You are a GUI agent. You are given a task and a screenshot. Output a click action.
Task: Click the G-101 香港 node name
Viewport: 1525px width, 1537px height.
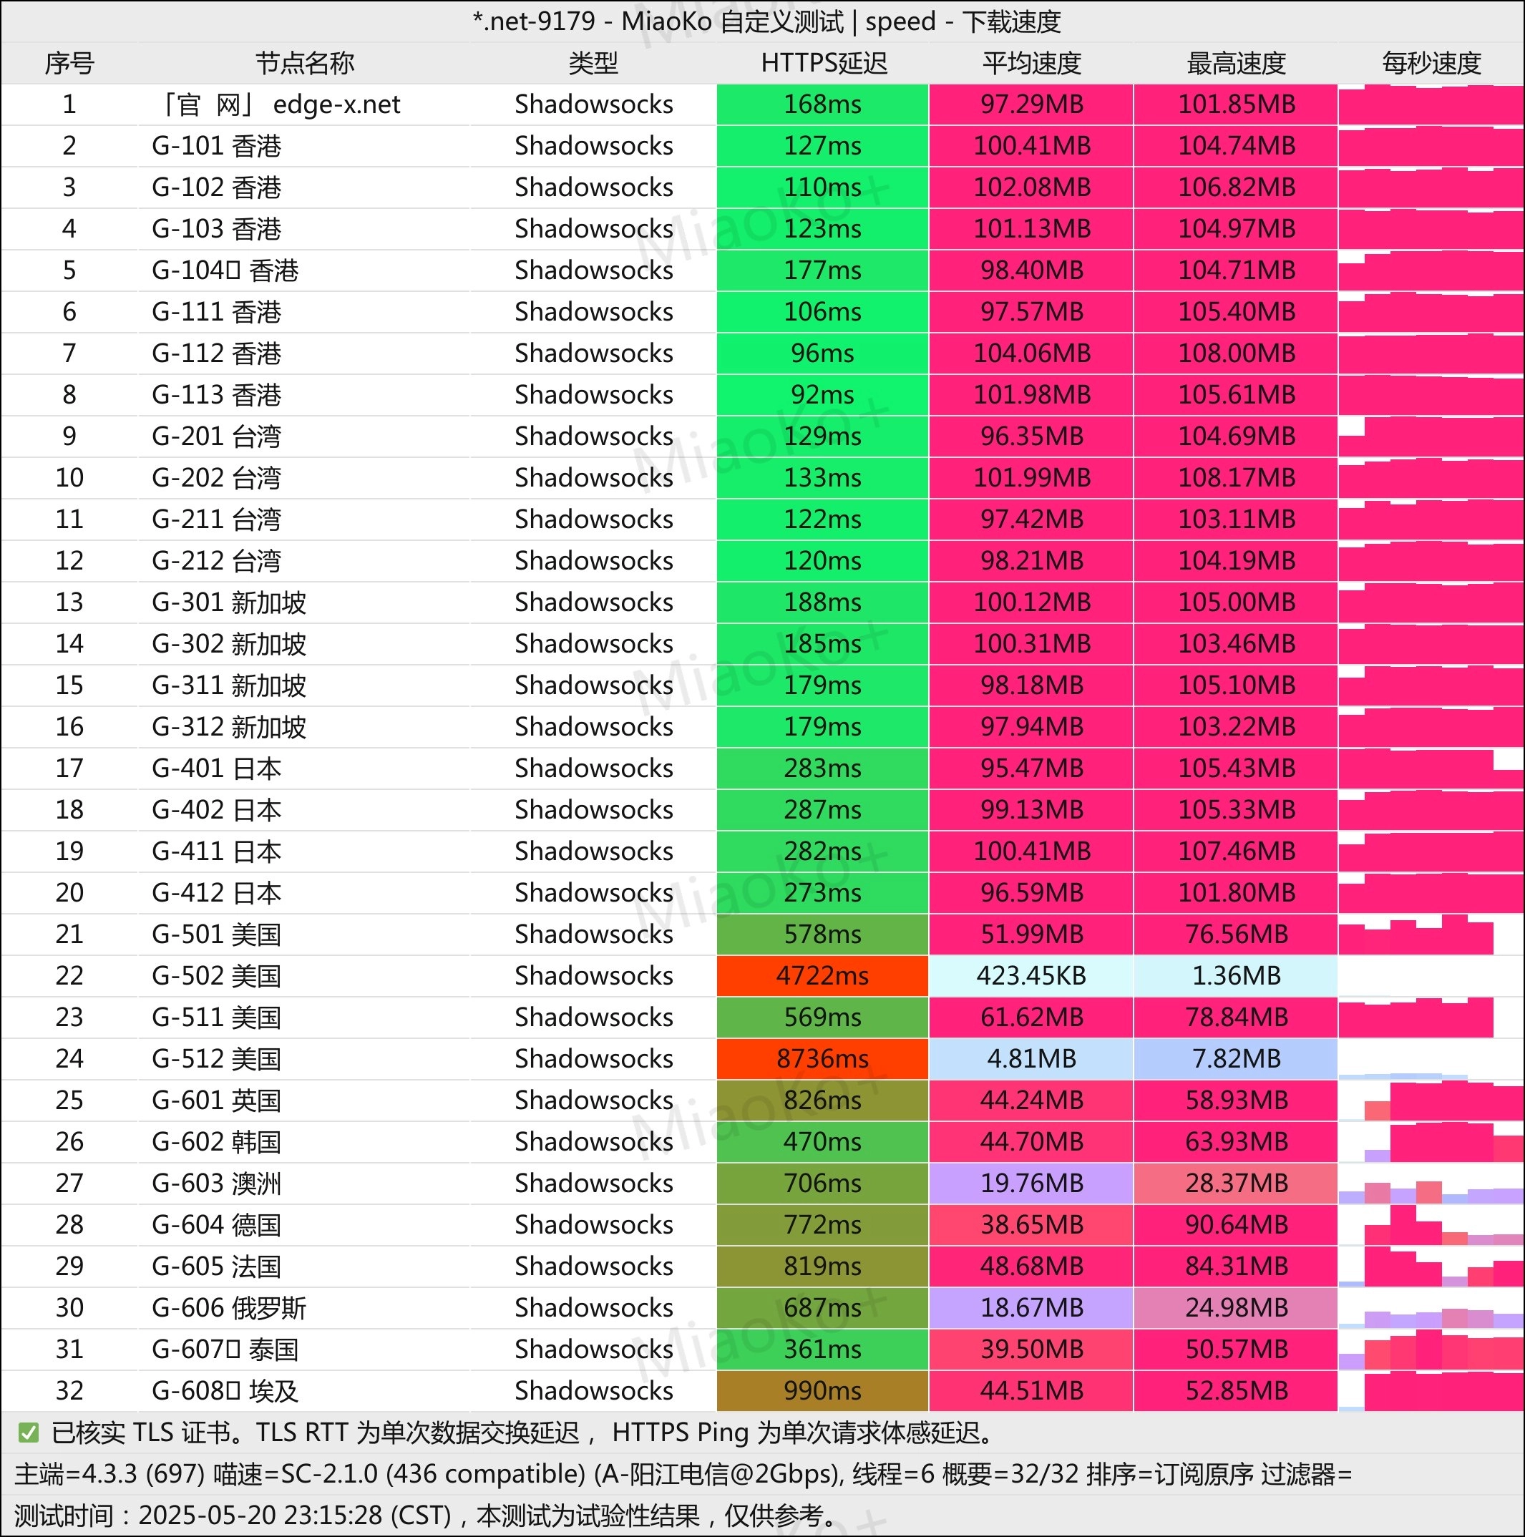216,145
